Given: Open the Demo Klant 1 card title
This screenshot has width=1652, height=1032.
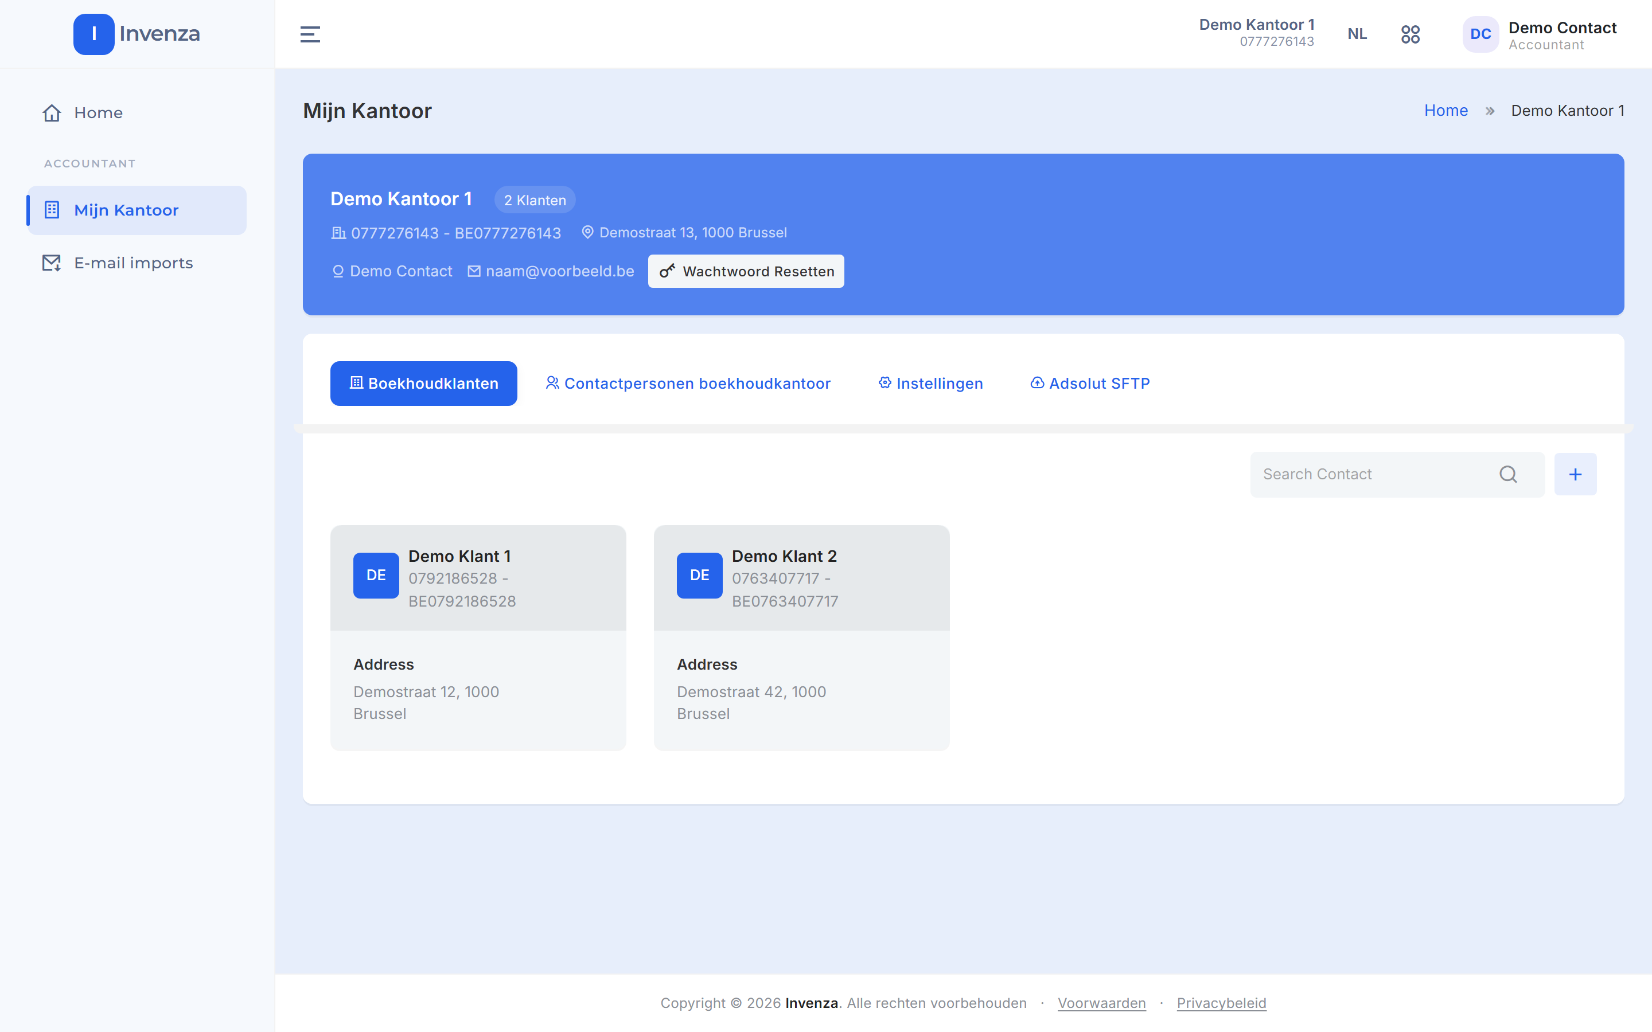Looking at the screenshot, I should coord(459,556).
